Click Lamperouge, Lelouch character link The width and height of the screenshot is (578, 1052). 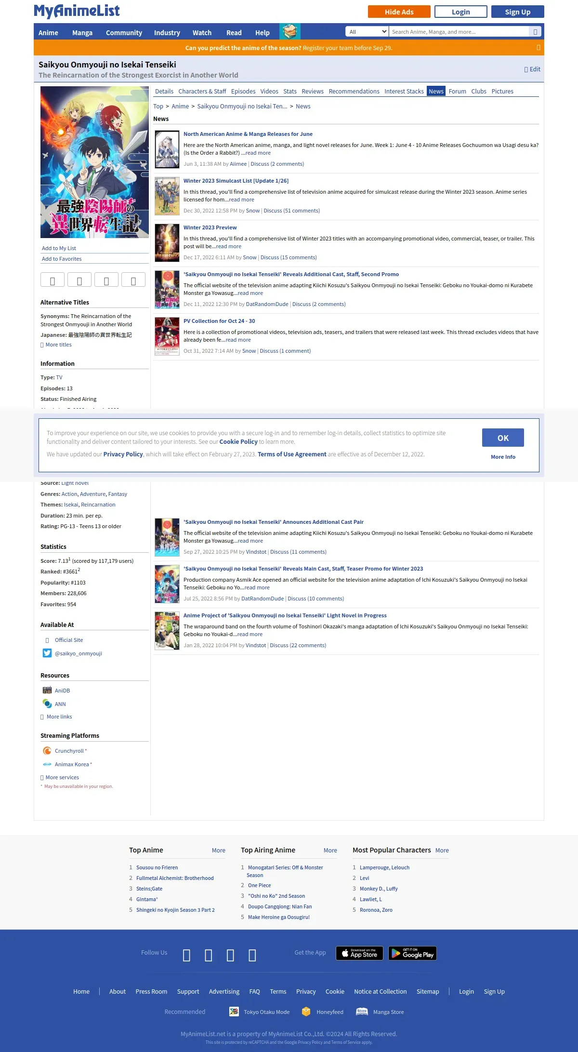(x=384, y=867)
